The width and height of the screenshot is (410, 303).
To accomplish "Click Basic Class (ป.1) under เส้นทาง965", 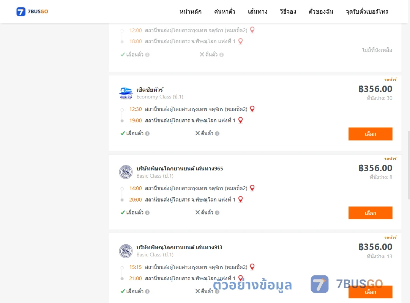I will (x=155, y=176).
